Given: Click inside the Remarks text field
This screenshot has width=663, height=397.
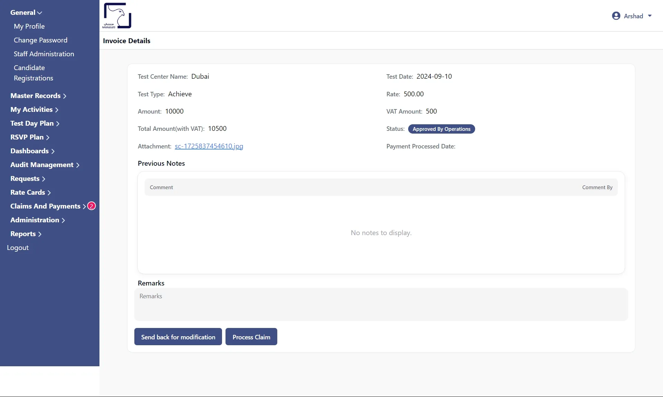Looking at the screenshot, I should pyautogui.click(x=380, y=304).
